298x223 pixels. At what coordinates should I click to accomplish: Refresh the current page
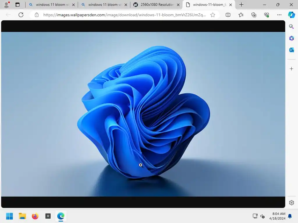(21, 15)
